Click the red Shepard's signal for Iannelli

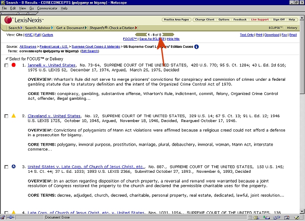pyautogui.click(x=13, y=65)
